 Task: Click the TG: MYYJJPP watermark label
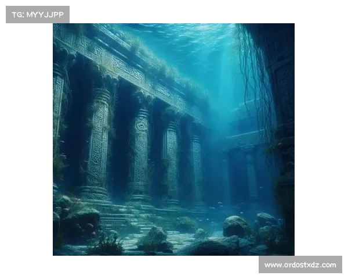pos(37,14)
